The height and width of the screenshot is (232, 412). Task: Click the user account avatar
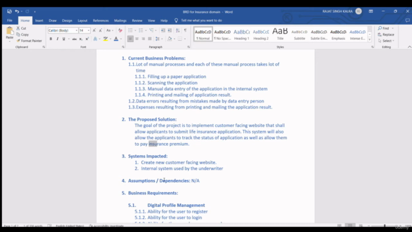pyautogui.click(x=359, y=12)
